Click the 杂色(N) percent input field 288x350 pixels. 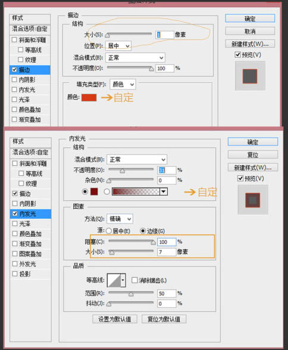tap(167, 180)
